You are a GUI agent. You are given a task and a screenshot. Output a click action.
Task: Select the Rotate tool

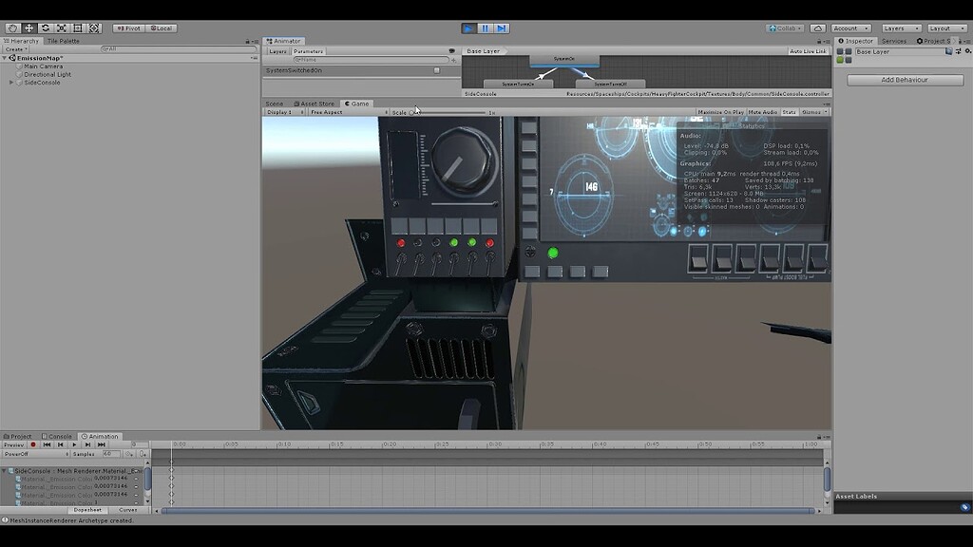45,28
